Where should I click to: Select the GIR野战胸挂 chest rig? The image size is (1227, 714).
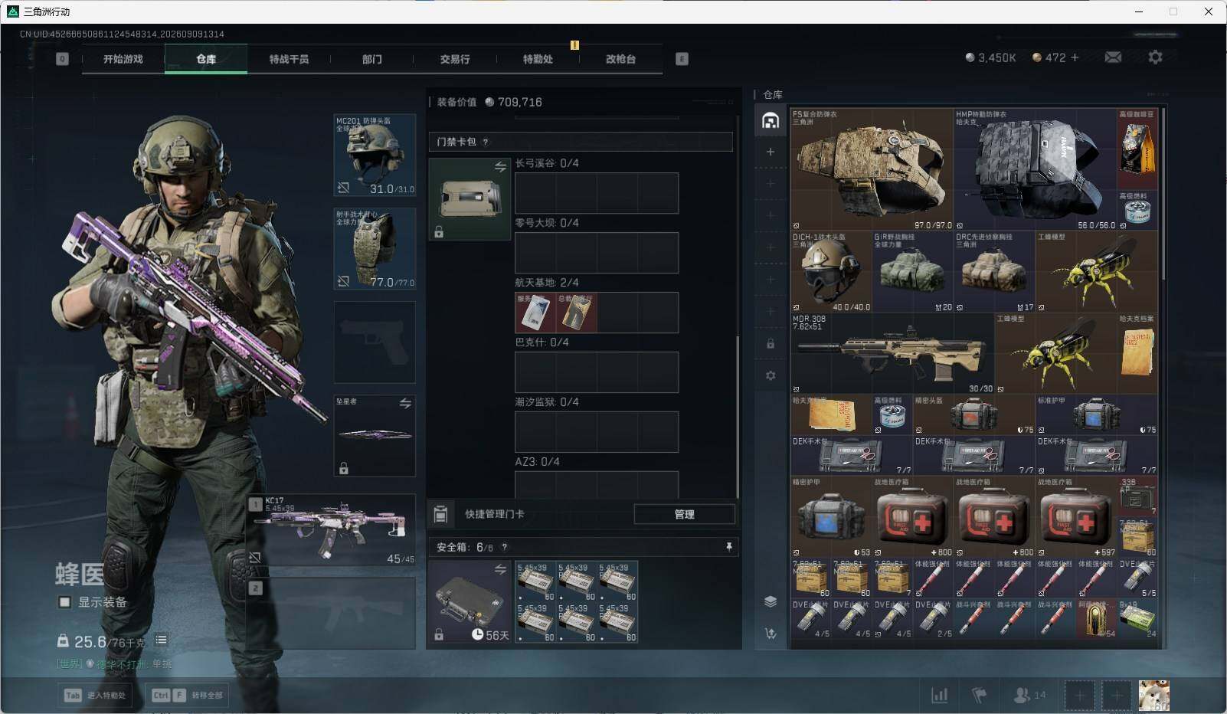(x=913, y=272)
